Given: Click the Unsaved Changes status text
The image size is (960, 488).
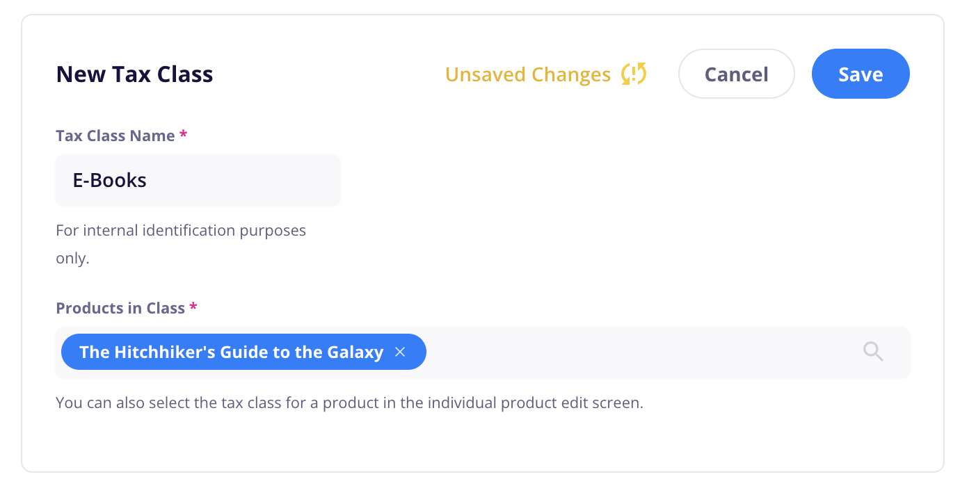Looking at the screenshot, I should coord(527,74).
